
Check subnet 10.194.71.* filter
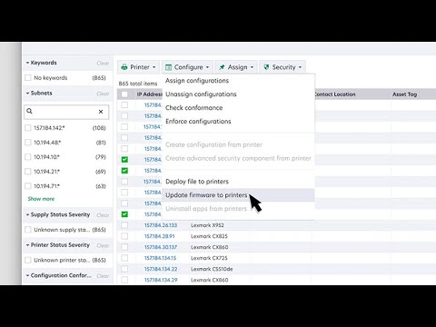[28, 186]
